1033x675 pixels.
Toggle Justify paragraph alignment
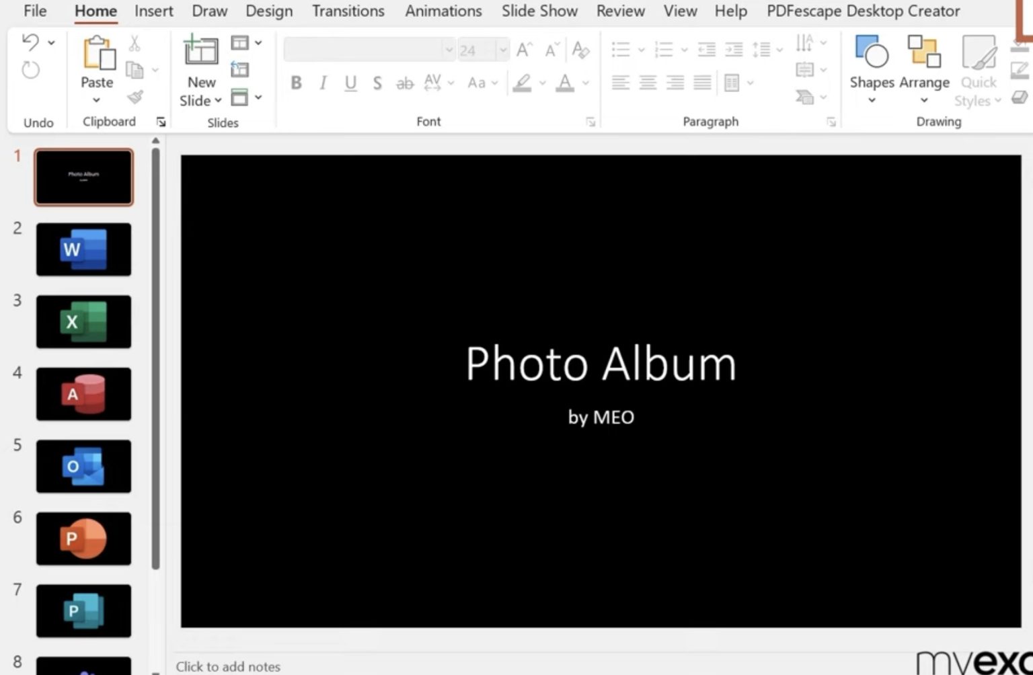point(701,83)
